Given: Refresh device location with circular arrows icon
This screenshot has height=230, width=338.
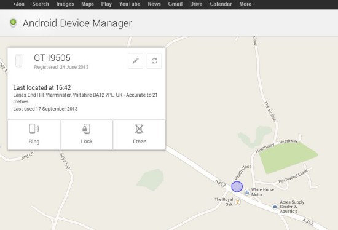Looking at the screenshot, I should point(154,61).
